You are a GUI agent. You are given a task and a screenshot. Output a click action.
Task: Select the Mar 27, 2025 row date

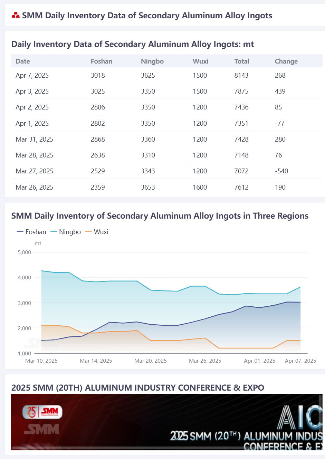pyautogui.click(x=35, y=171)
